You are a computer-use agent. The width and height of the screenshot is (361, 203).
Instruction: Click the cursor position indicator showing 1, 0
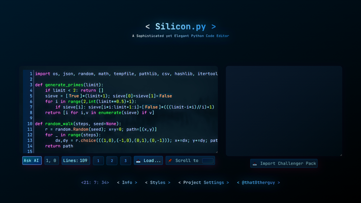pyautogui.click(x=52, y=160)
